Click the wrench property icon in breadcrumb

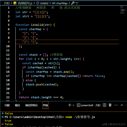pos(73,3)
